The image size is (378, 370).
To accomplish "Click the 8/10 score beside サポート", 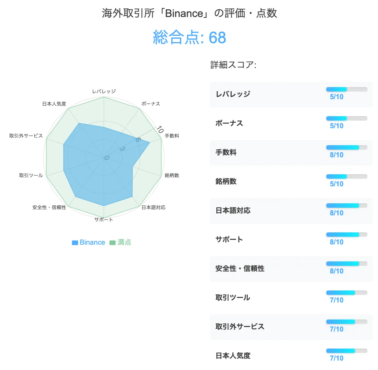I will pos(336,242).
